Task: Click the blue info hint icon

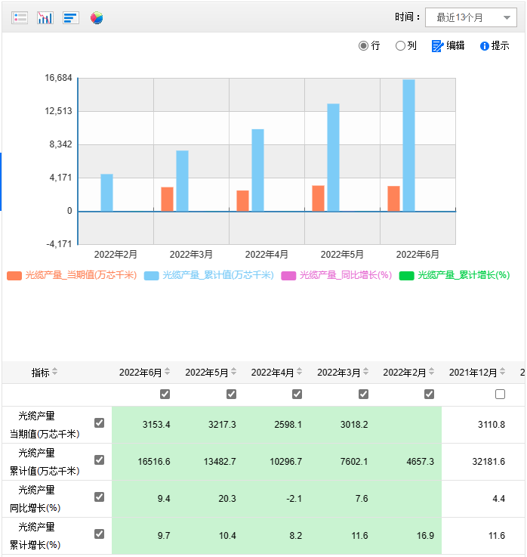Action: [x=485, y=46]
